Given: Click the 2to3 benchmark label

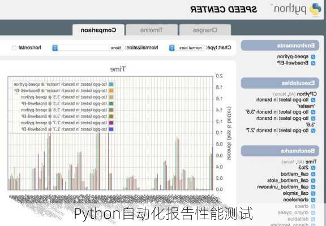Looking at the screenshot, I should (x=303, y=167).
